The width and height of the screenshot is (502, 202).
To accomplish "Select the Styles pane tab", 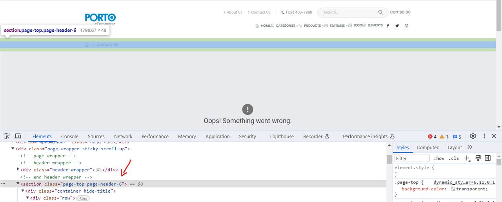I will click(x=403, y=147).
